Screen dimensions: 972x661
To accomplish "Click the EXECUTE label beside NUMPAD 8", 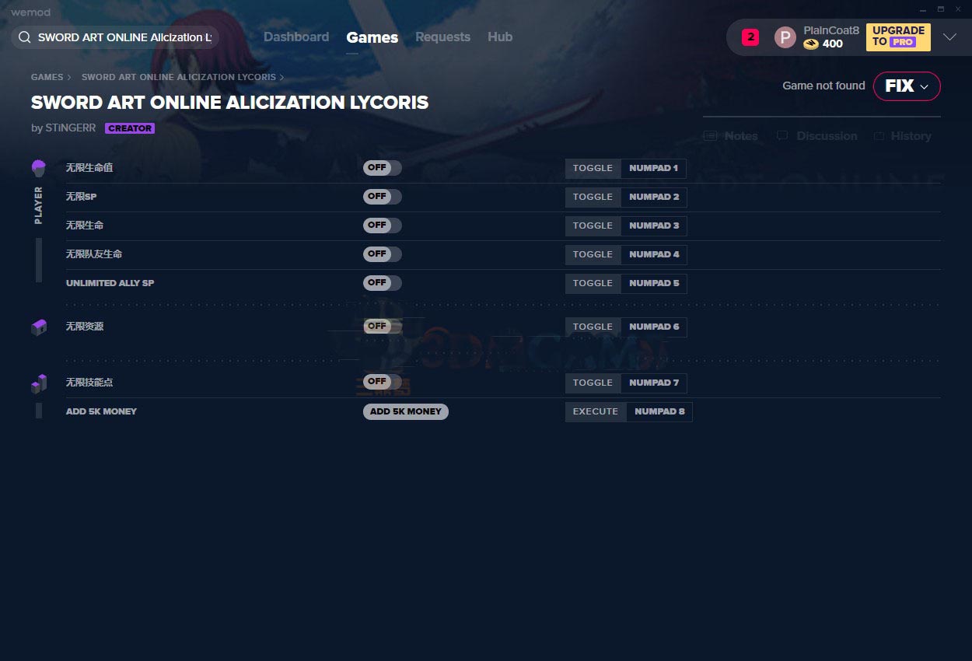I will pos(596,411).
